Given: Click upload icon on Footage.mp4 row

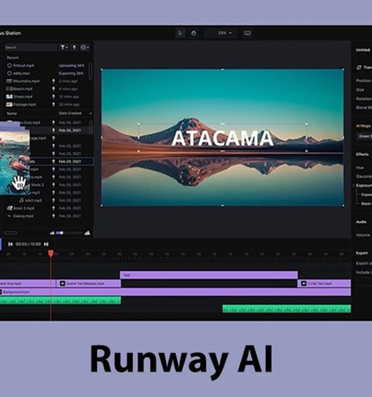Looking at the screenshot, I should coord(53,104).
